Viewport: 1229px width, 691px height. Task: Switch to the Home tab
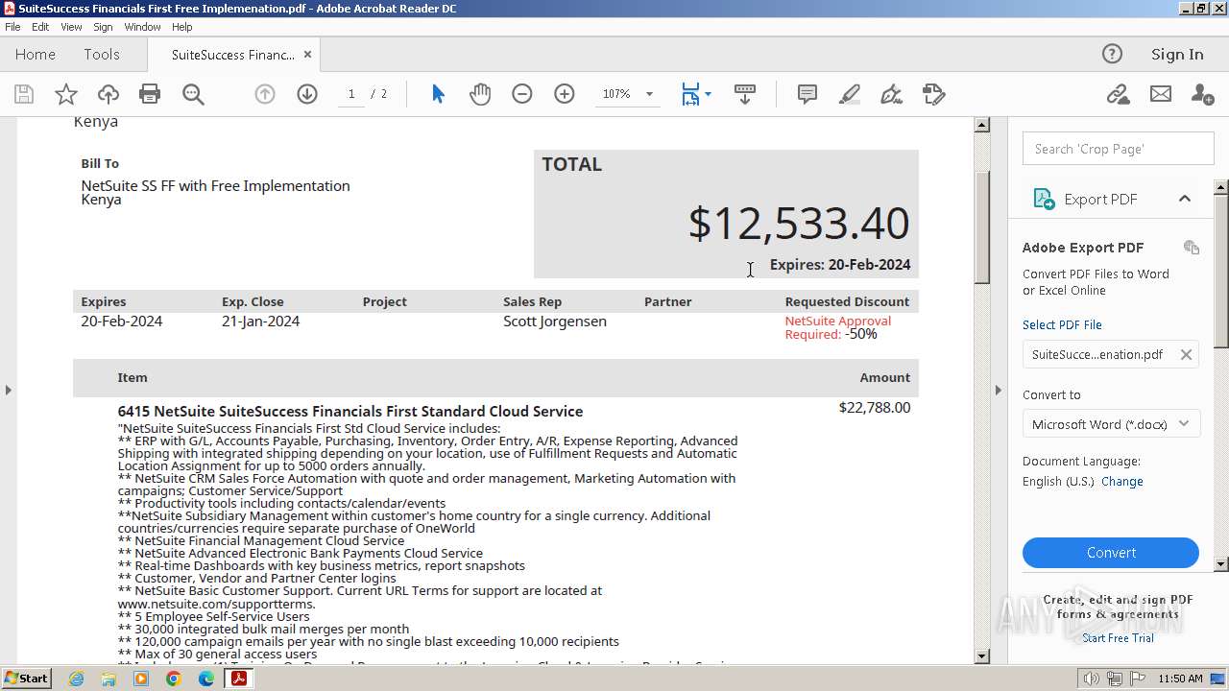point(36,54)
